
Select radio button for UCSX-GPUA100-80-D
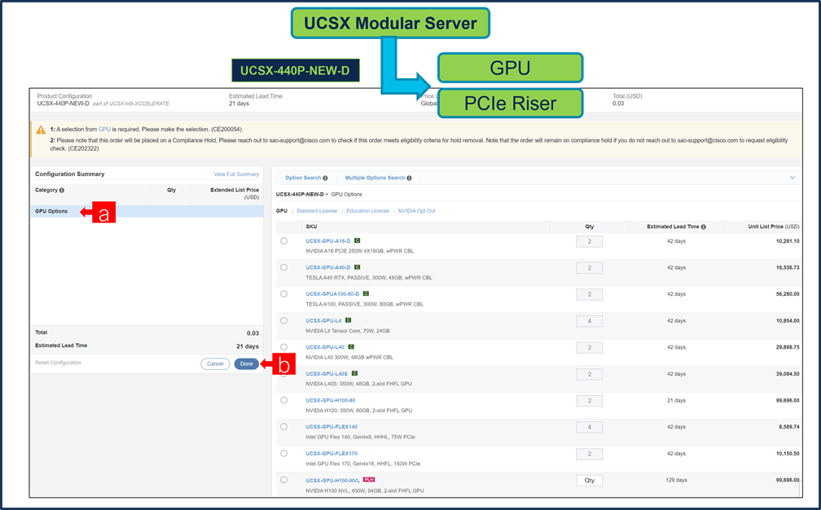(283, 294)
